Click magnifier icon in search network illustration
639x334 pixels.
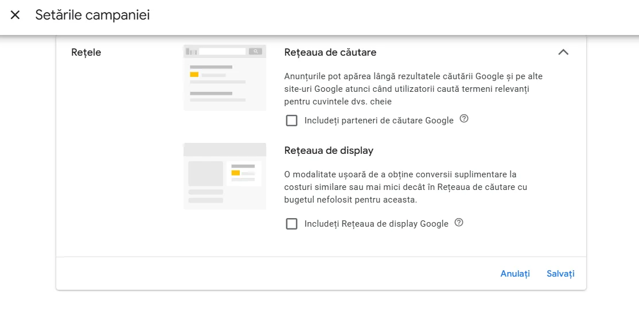[x=255, y=51]
